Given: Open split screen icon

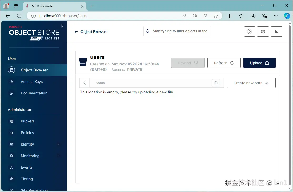Looking at the screenshot, I should click(229, 16).
